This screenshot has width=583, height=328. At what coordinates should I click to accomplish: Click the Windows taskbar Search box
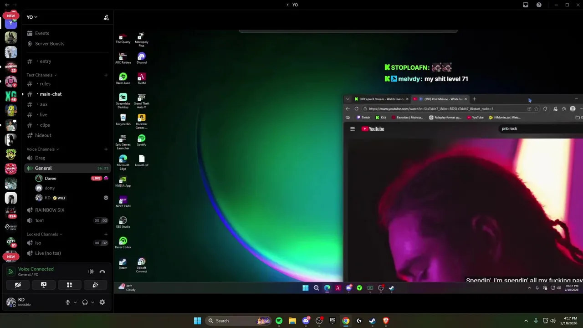(x=238, y=321)
